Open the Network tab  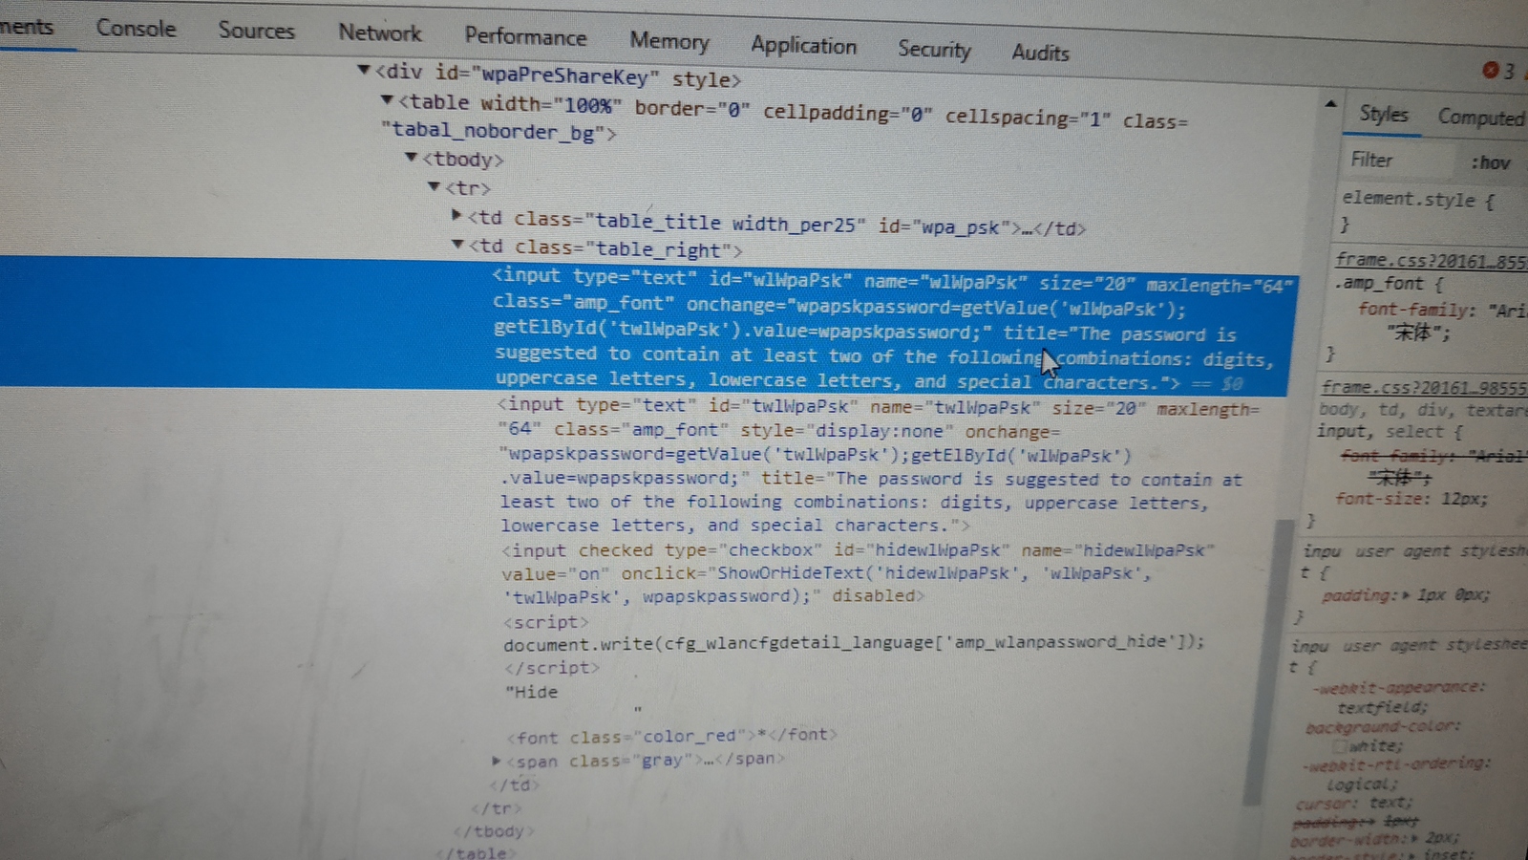[379, 33]
